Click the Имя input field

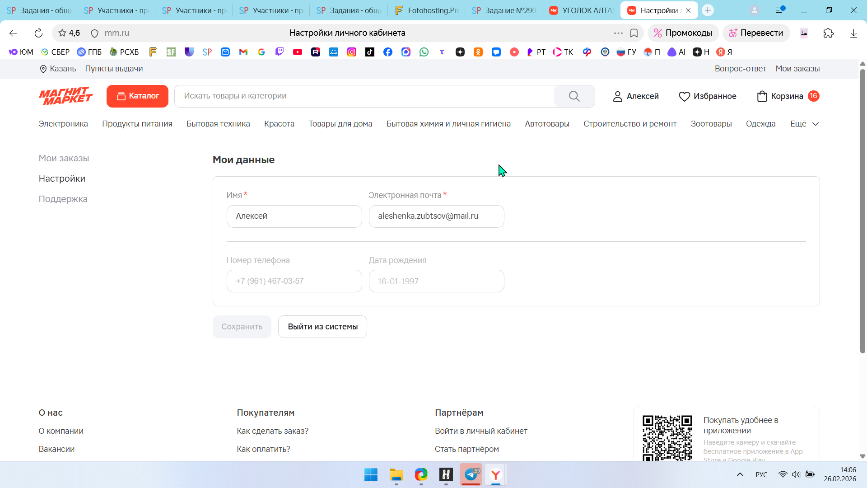(x=294, y=216)
